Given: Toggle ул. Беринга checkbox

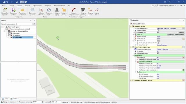Looking at the screenshot, I should pyautogui.click(x=9, y=35).
